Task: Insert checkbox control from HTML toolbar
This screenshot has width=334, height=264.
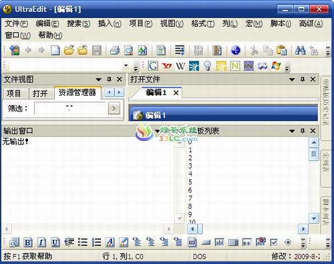Action: (274, 242)
